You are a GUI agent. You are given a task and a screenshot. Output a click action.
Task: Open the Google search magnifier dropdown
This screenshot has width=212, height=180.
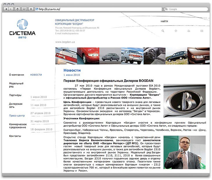pos(166,9)
